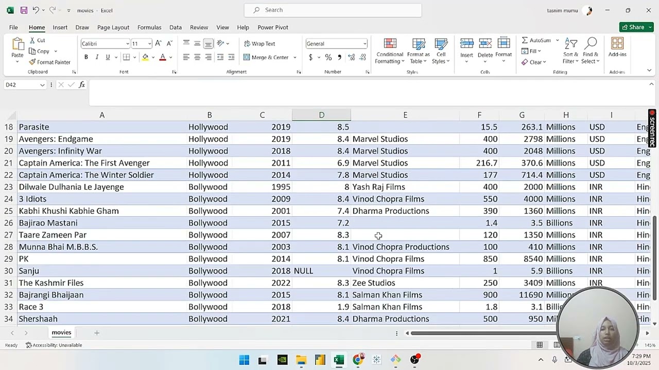Toggle underline formatting
659x370 pixels.
click(x=108, y=58)
